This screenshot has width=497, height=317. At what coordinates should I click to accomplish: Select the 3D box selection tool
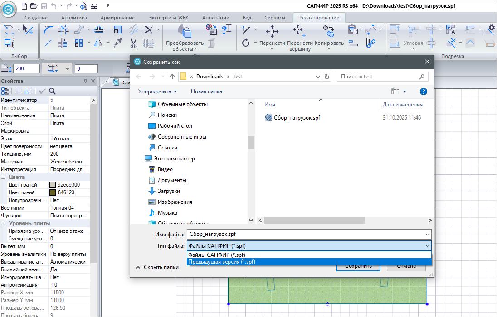(9, 30)
